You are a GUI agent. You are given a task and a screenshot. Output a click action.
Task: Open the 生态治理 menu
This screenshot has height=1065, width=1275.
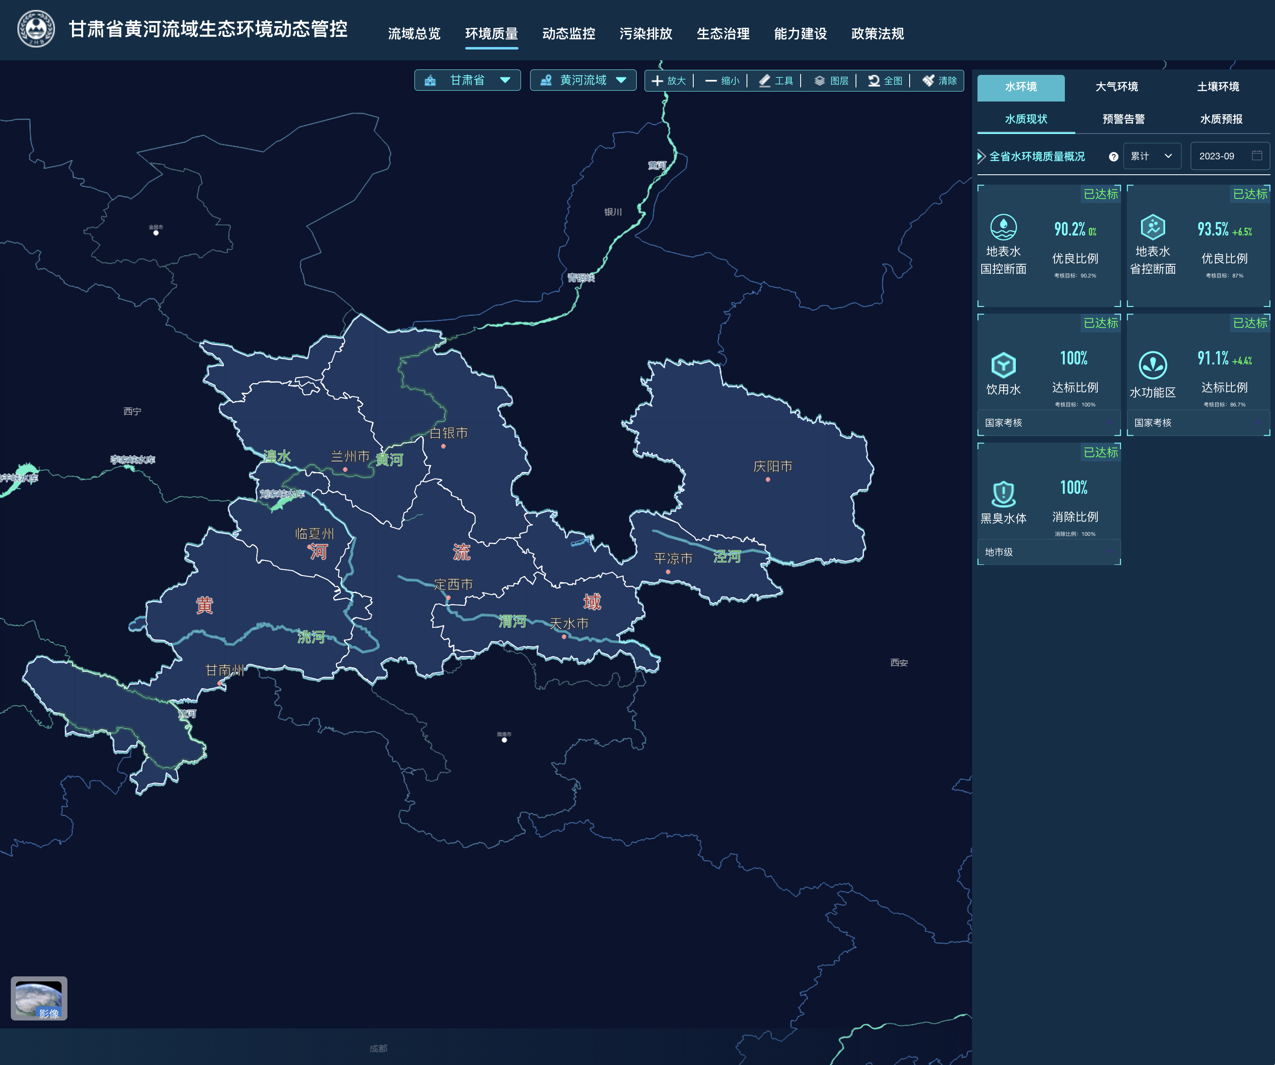[723, 33]
